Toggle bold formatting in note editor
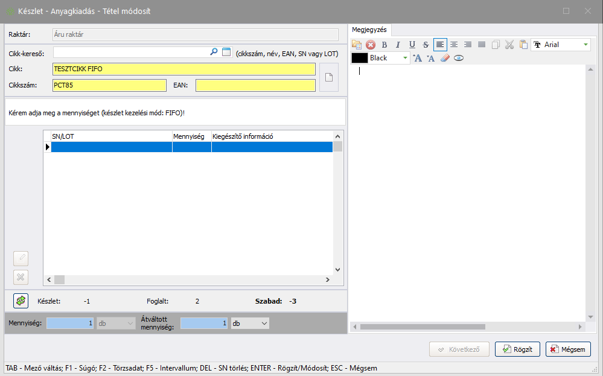603x376 pixels. pyautogui.click(x=384, y=45)
